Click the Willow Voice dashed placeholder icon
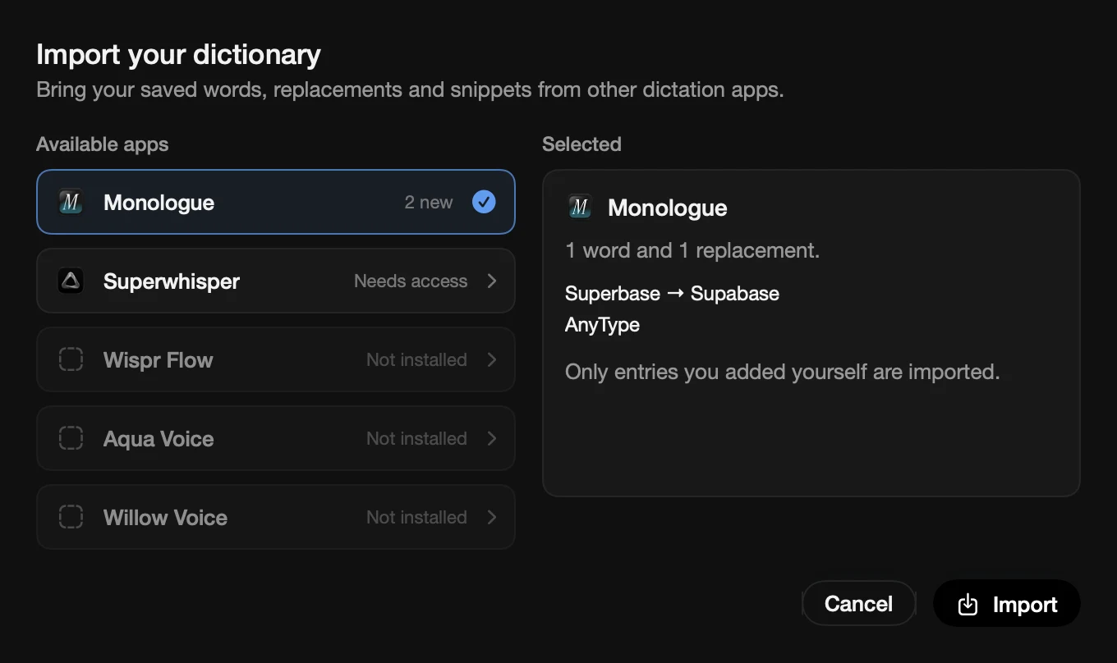1117x663 pixels. click(x=71, y=517)
